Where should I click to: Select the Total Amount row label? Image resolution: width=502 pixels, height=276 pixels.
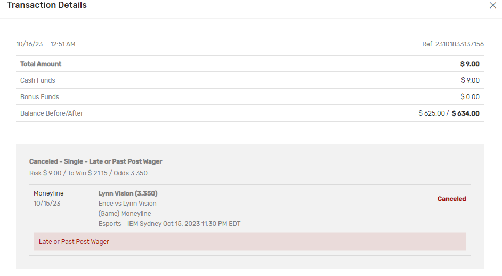point(41,64)
